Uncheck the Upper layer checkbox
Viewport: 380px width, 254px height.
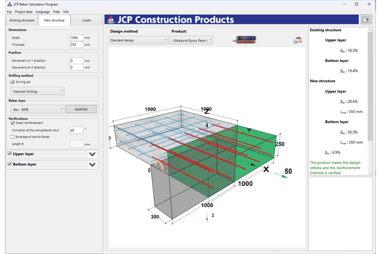[x=10, y=154]
